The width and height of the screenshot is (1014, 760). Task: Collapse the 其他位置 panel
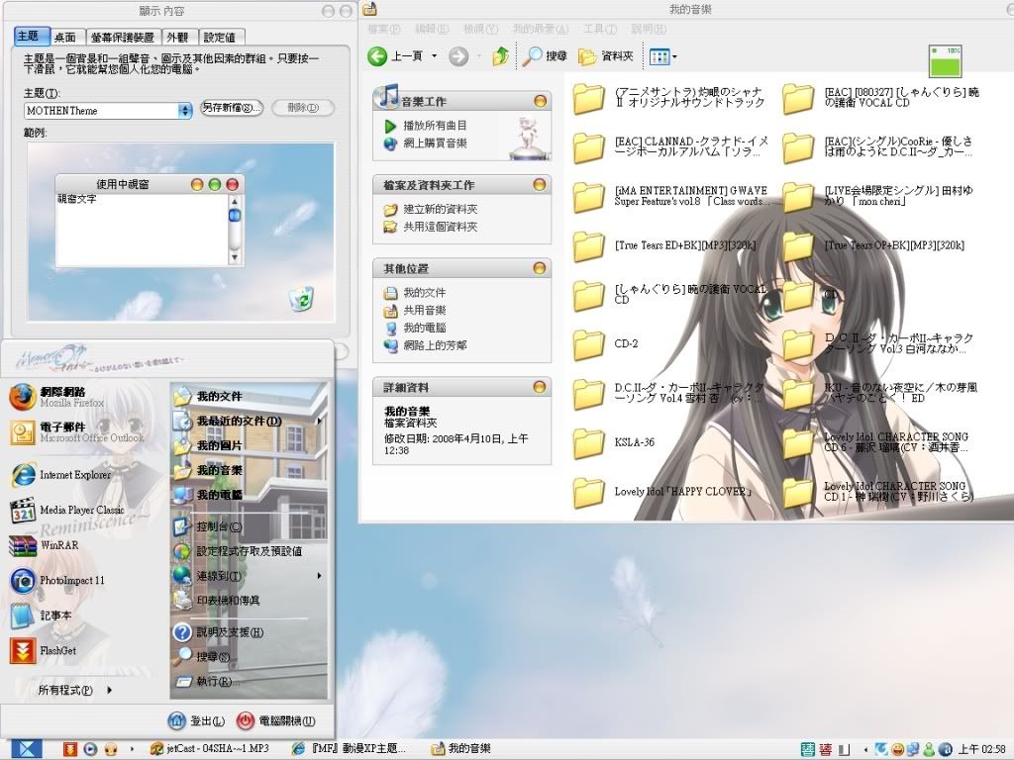[x=539, y=268]
